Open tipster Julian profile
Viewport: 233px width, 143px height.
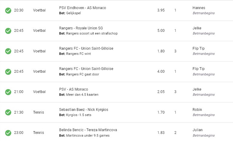tap(197, 130)
